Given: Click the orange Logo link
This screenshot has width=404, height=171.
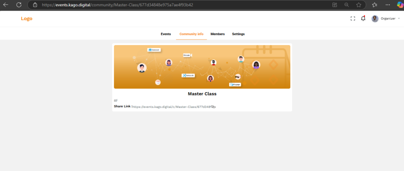Looking at the screenshot, I should coord(26,19).
